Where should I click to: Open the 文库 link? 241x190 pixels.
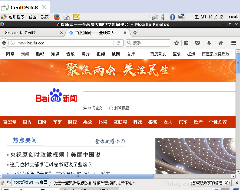(131, 54)
